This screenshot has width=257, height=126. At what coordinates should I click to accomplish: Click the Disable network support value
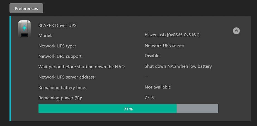point(152,56)
